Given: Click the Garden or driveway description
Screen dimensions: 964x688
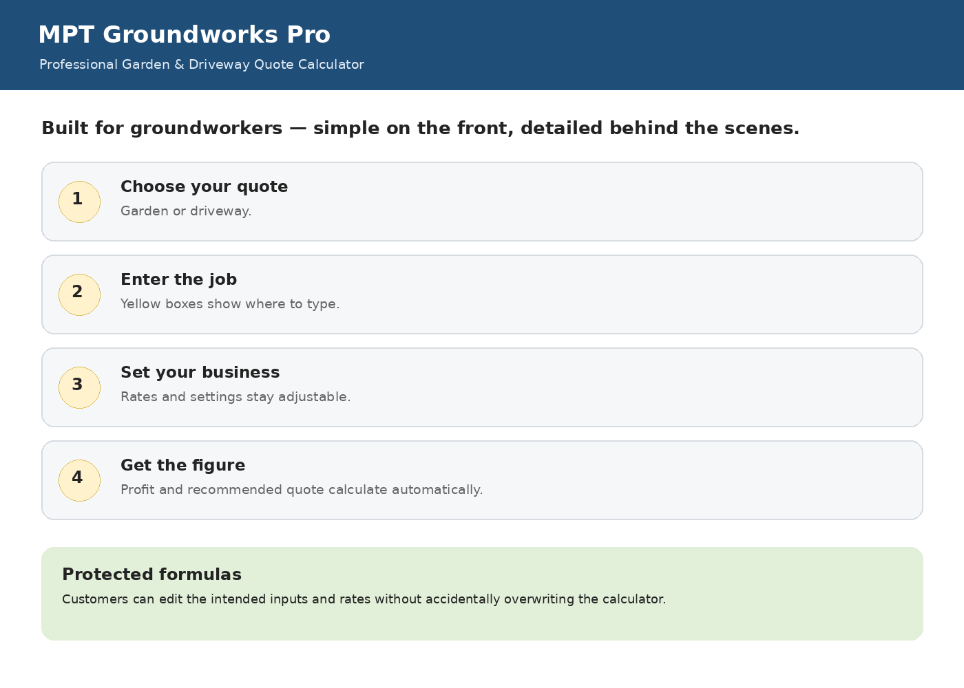Looking at the screenshot, I should (x=186, y=211).
